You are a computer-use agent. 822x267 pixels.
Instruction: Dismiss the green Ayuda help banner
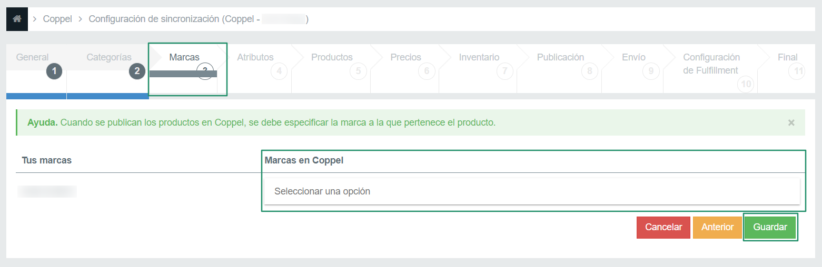pos(791,122)
